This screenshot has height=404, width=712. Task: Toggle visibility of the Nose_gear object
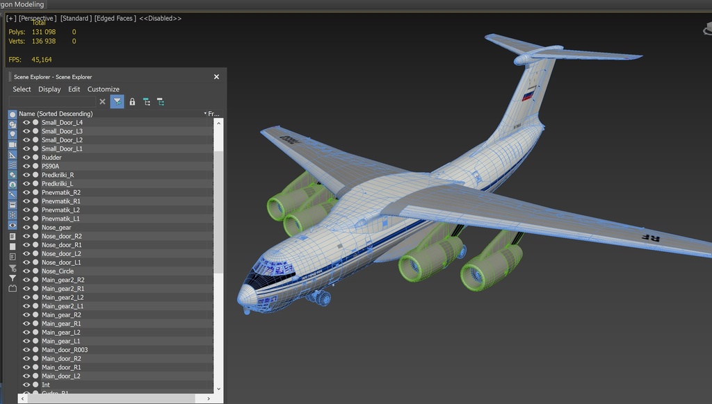pyautogui.click(x=26, y=228)
